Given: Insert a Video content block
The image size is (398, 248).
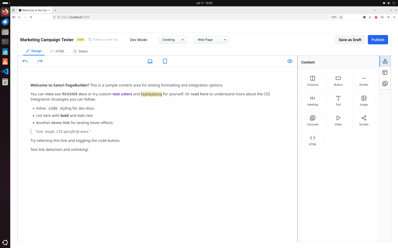Looking at the screenshot, I should pos(338,121).
